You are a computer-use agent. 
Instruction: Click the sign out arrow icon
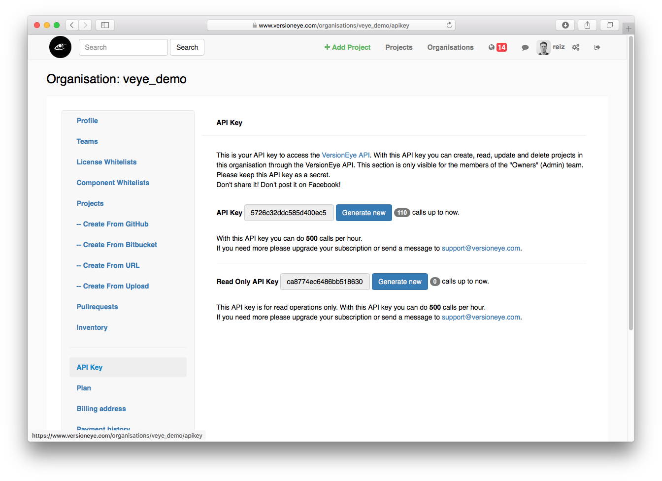pos(597,47)
